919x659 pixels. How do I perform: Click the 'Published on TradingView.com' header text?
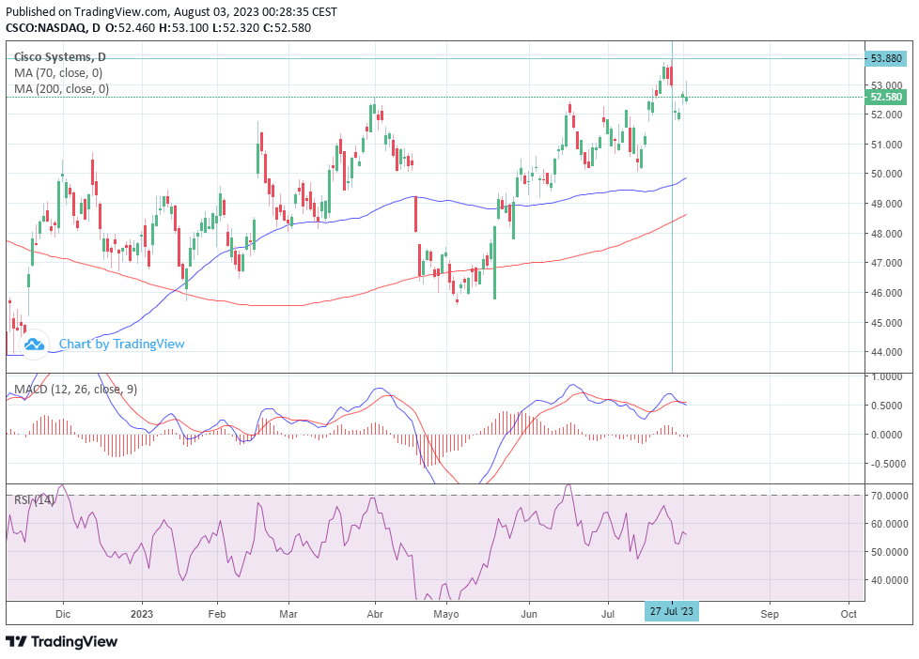(x=86, y=11)
